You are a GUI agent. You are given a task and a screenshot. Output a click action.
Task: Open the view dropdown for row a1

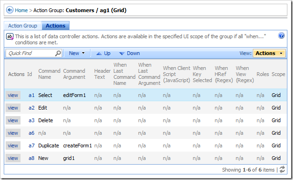pyautogui.click(x=13, y=95)
